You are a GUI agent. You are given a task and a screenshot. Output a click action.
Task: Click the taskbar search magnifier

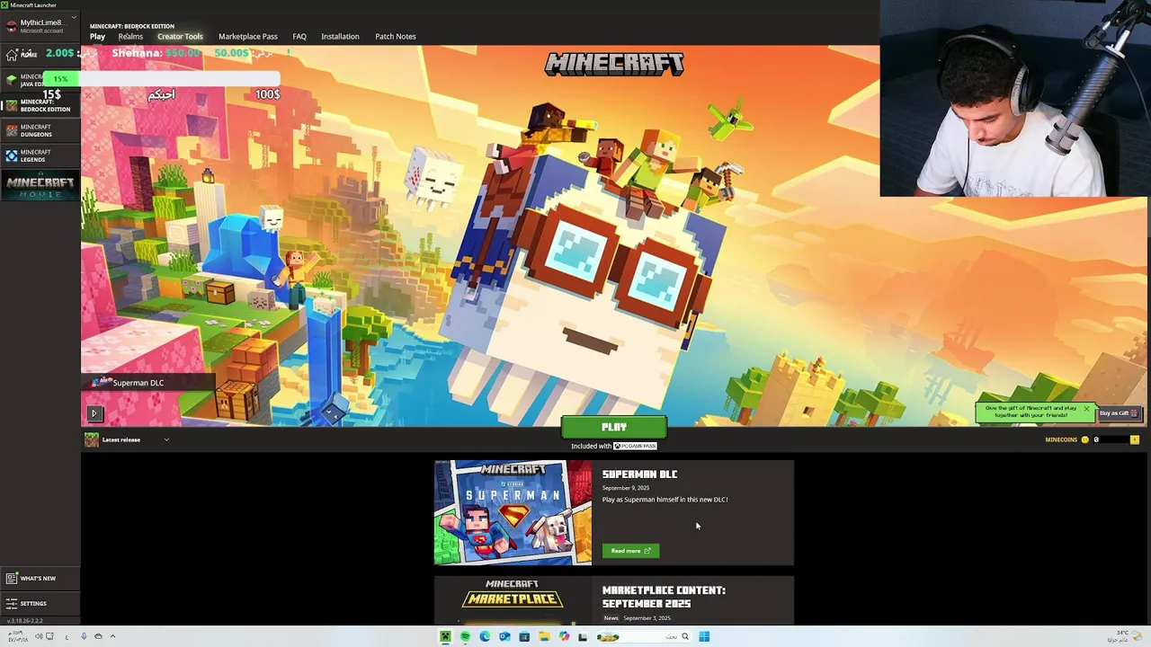(x=685, y=636)
